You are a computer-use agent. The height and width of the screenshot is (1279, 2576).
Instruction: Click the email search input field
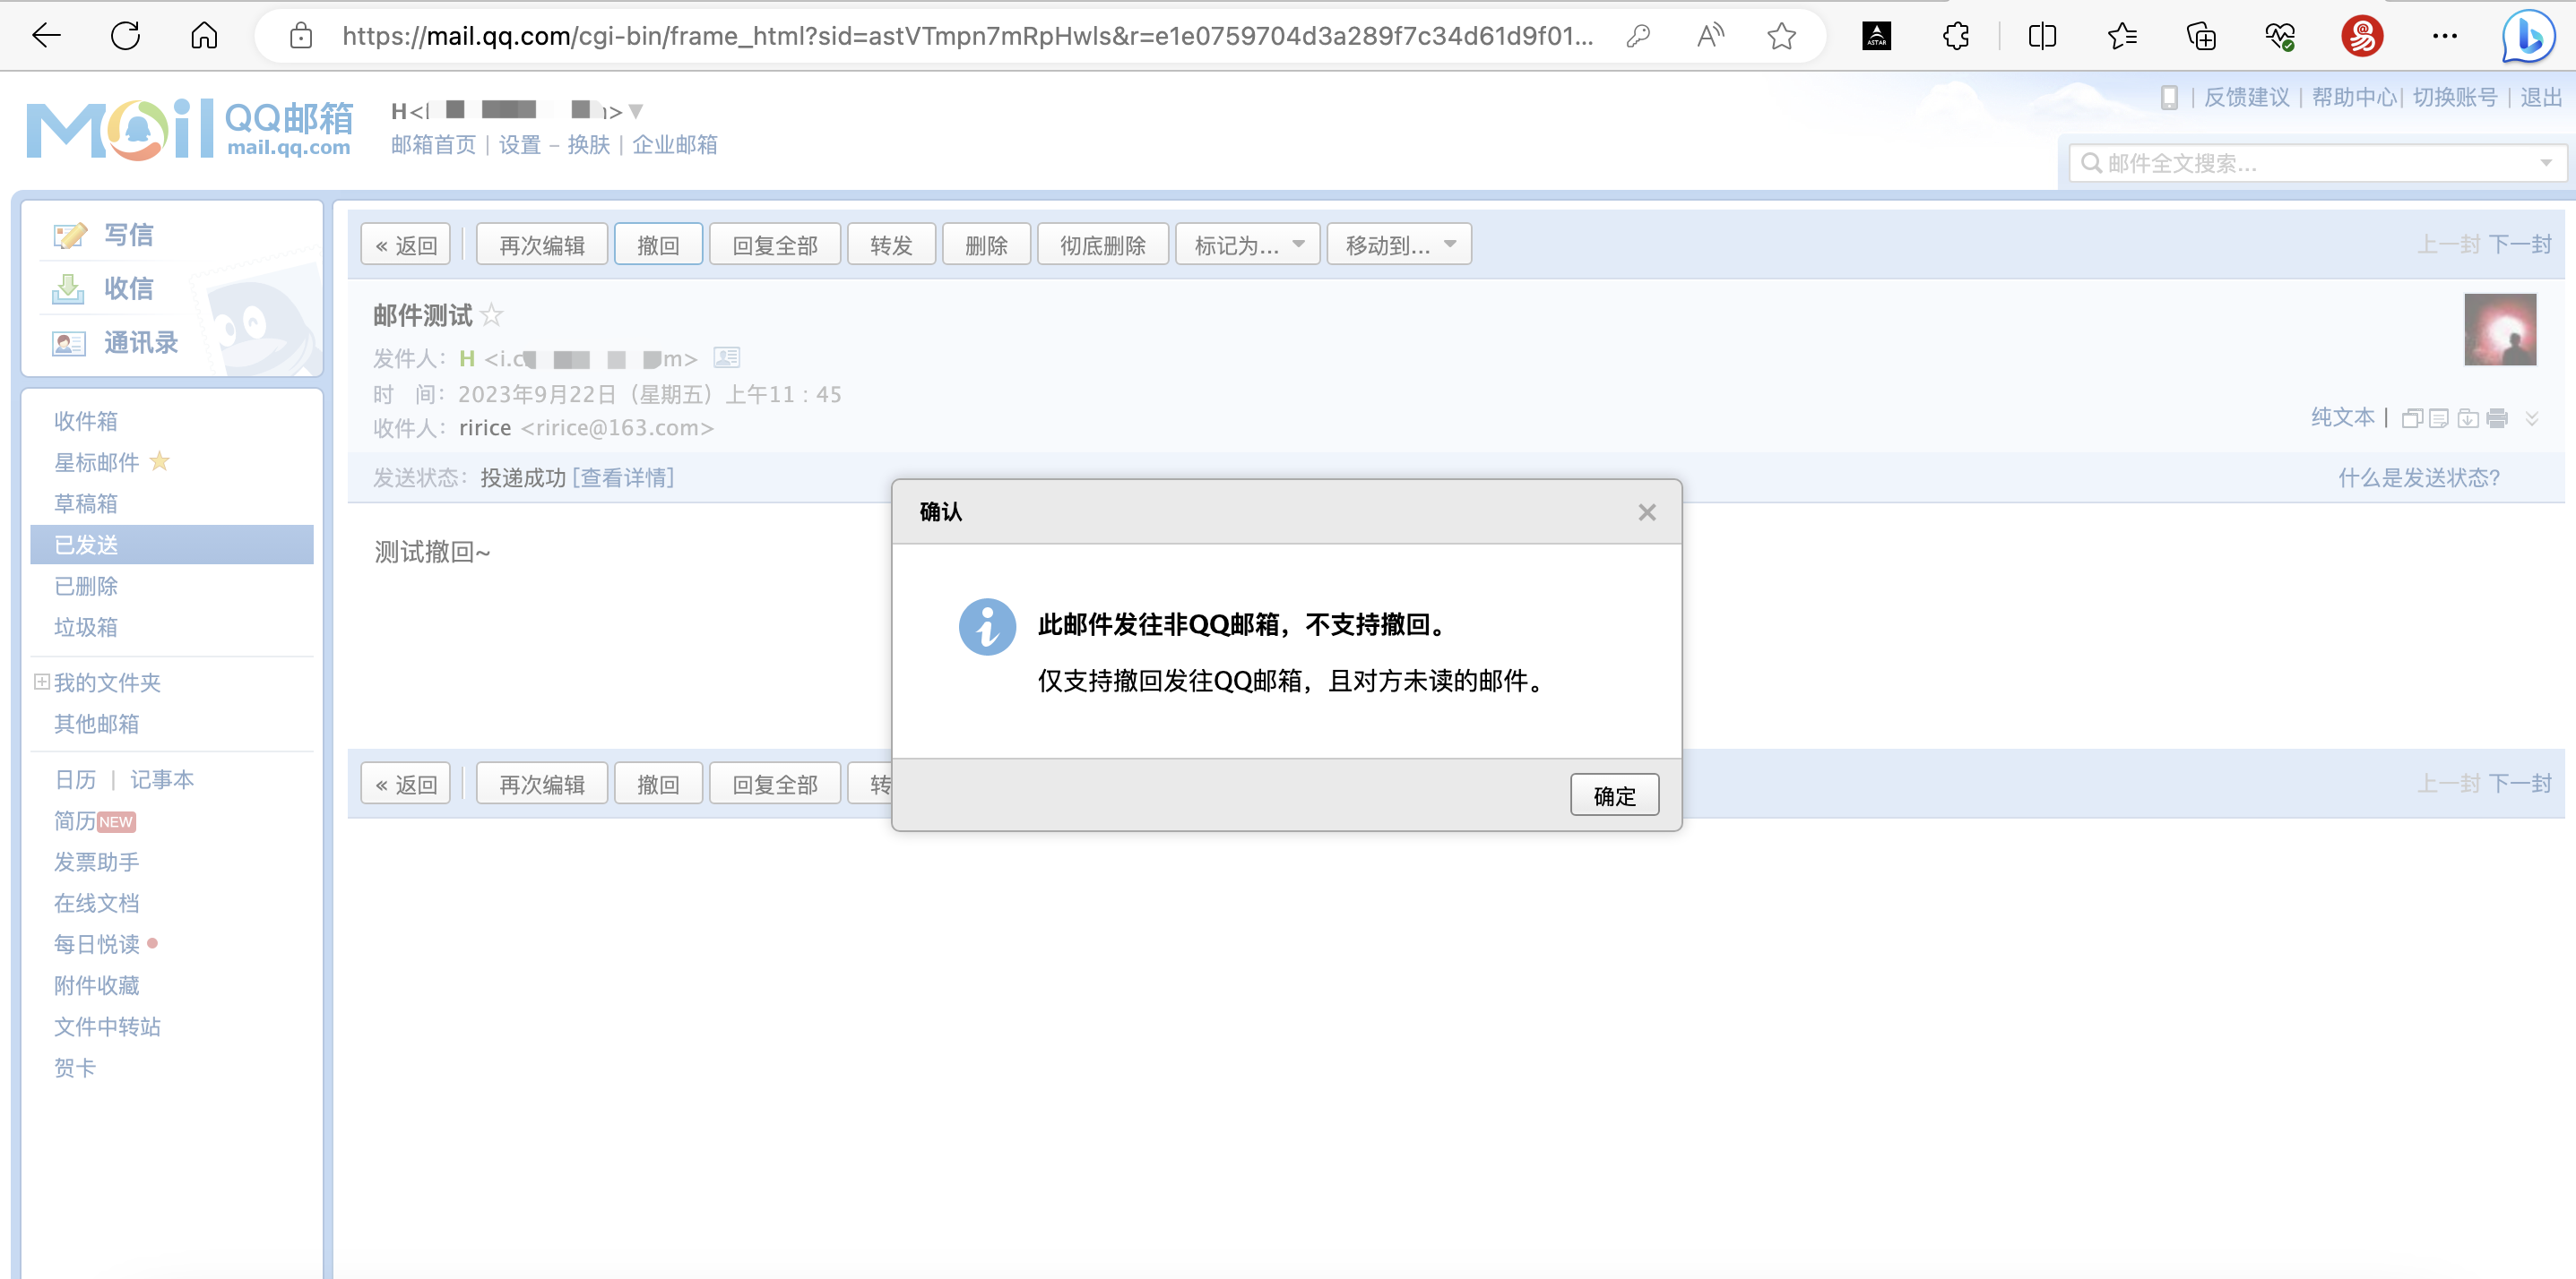(2280, 163)
